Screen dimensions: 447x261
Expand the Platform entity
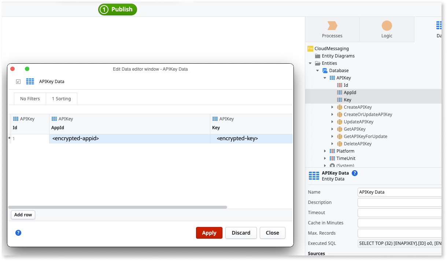325,151
